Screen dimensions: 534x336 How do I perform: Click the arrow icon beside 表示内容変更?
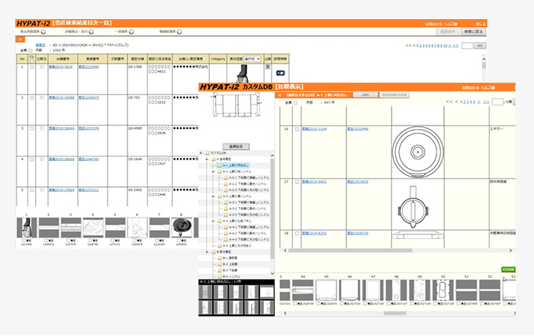(x=43, y=31)
